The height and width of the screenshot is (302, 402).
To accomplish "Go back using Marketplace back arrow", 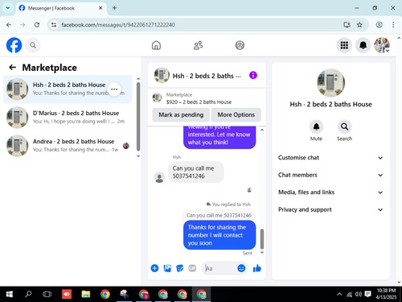I will pos(13,67).
